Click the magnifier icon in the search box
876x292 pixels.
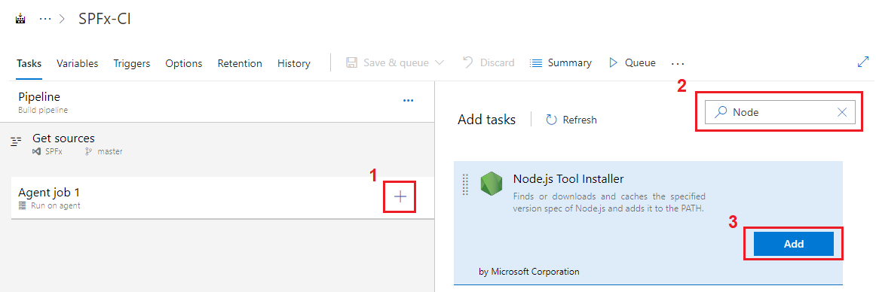tap(721, 112)
